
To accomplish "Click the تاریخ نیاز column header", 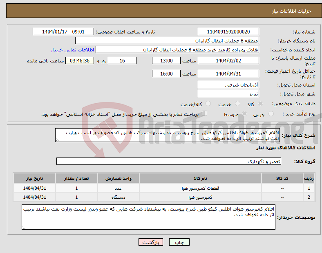I will [x=34, y=178].
